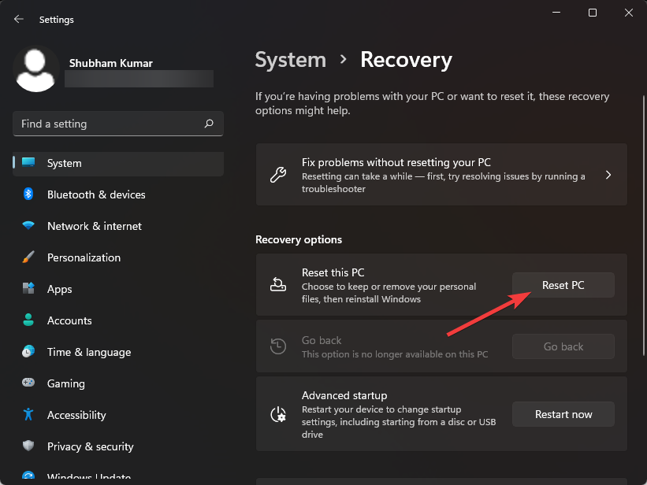647x485 pixels.
Task: Go to Network & internet
Action: tap(118, 226)
